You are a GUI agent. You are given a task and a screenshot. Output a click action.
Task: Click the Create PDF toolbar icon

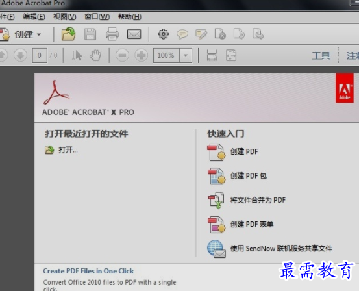[x=4, y=34]
